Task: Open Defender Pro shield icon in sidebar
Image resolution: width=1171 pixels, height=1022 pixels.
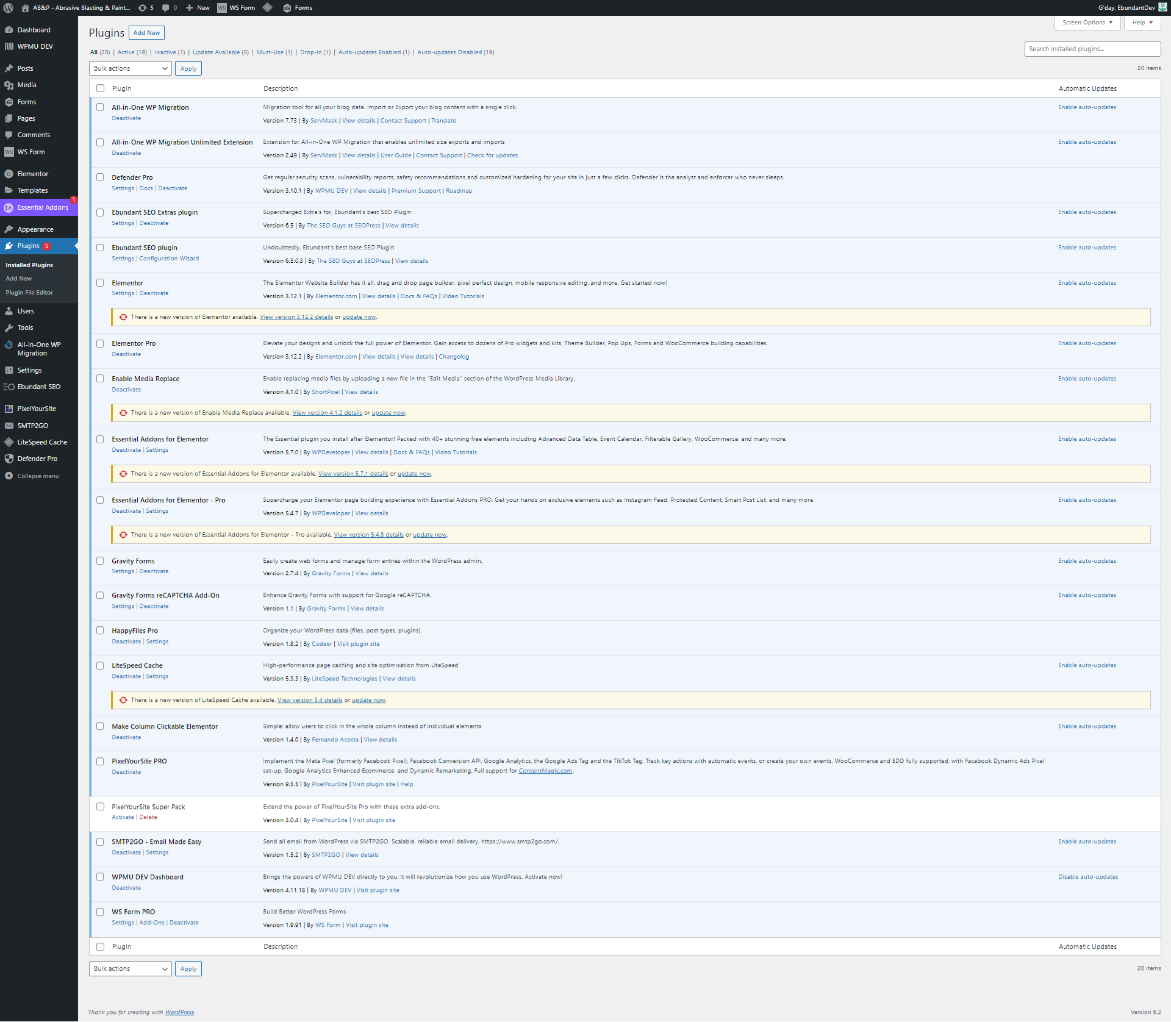Action: tap(9, 459)
